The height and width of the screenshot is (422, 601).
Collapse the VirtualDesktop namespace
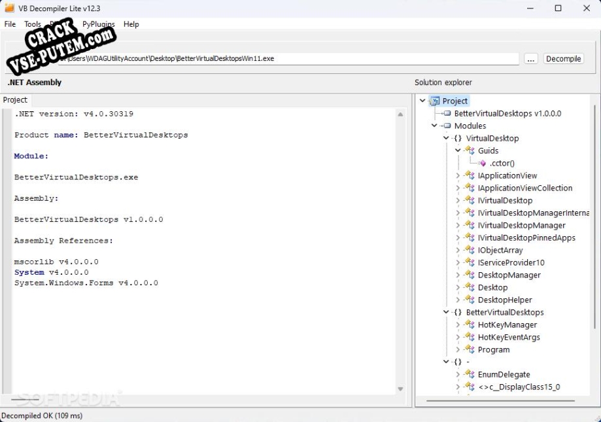pos(446,138)
